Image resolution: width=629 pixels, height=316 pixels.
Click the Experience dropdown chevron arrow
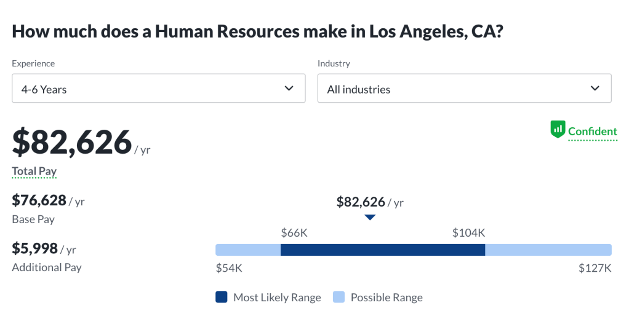coord(289,89)
